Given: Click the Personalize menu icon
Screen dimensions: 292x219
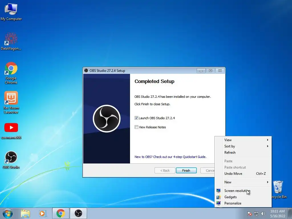Looking at the screenshot, I should tap(218, 203).
